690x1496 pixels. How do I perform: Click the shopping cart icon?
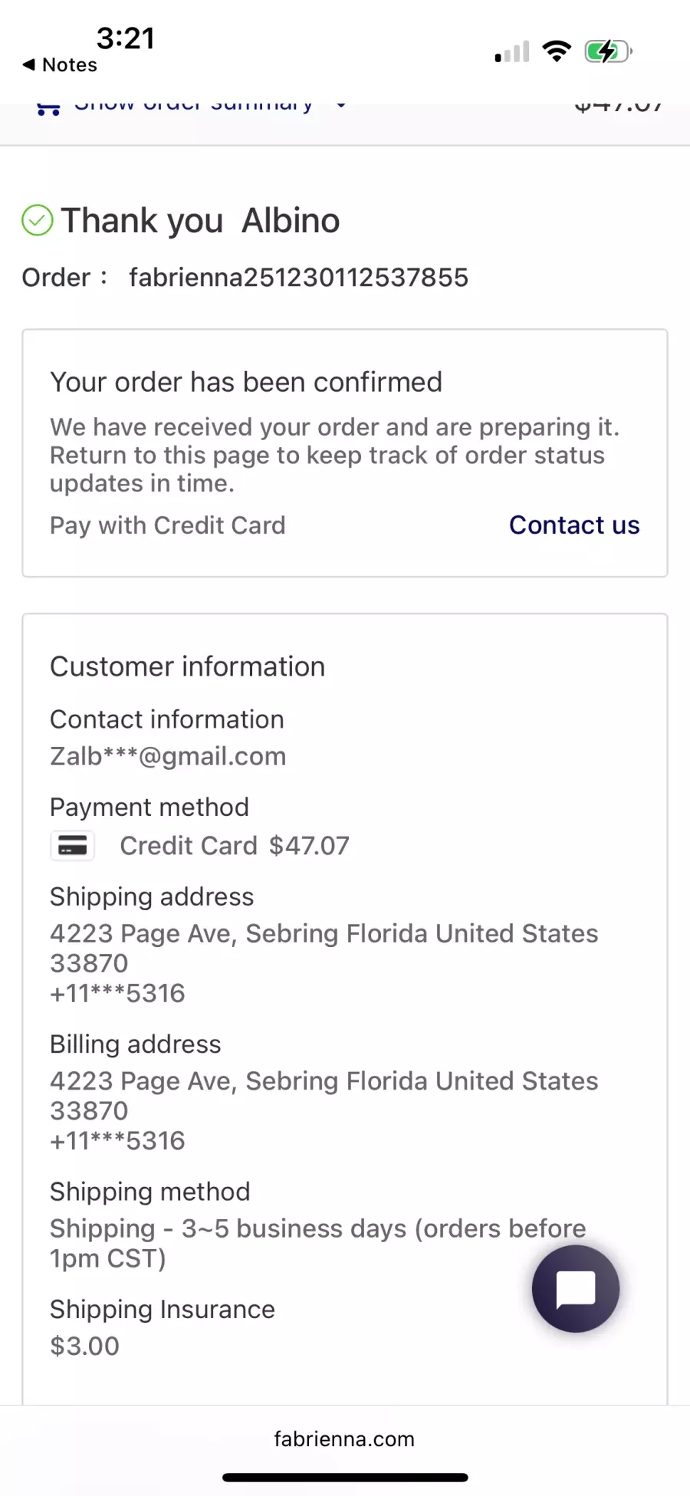point(48,108)
